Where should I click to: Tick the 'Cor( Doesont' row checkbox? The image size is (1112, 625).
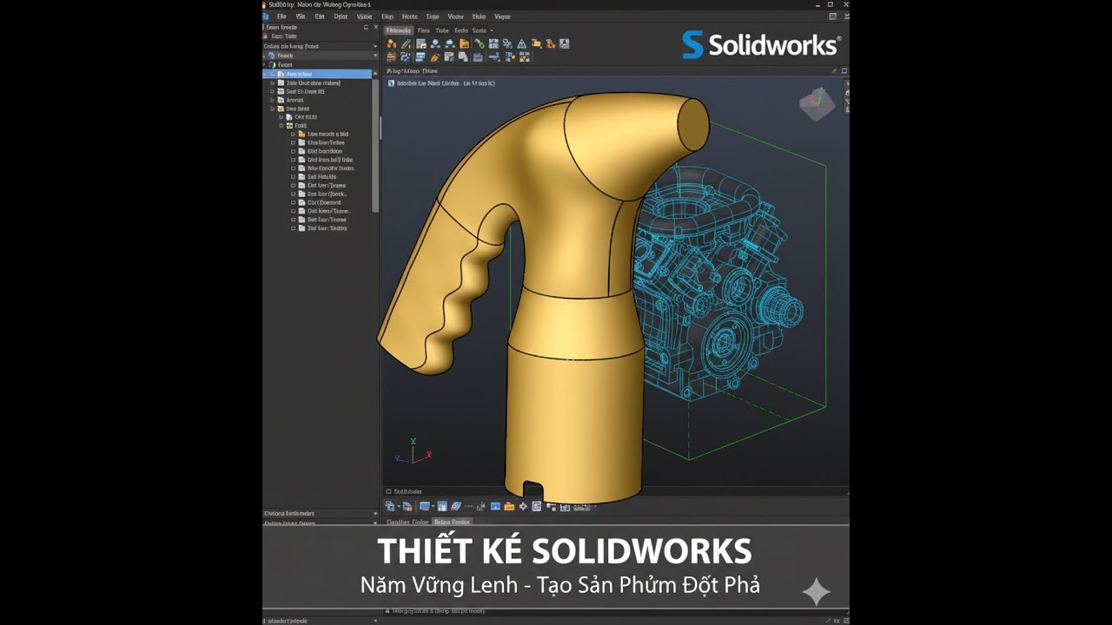coord(294,202)
